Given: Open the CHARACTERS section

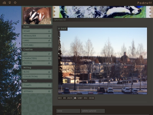Looking at the screenshot, I should point(37,58).
